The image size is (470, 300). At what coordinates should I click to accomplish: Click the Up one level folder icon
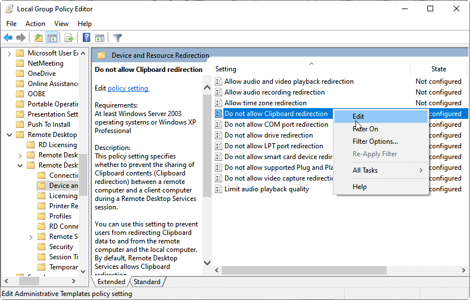pyautogui.click(x=38, y=38)
